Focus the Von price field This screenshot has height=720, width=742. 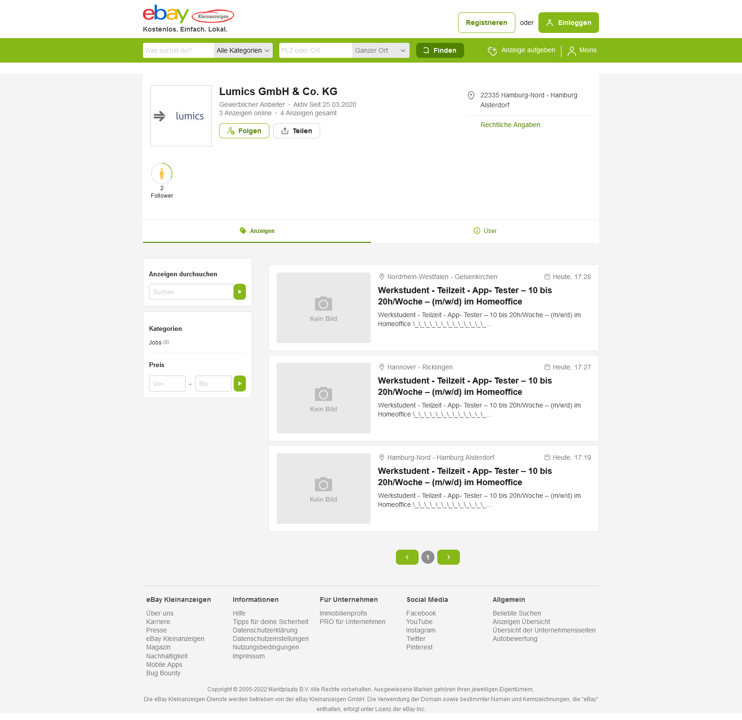coord(167,384)
